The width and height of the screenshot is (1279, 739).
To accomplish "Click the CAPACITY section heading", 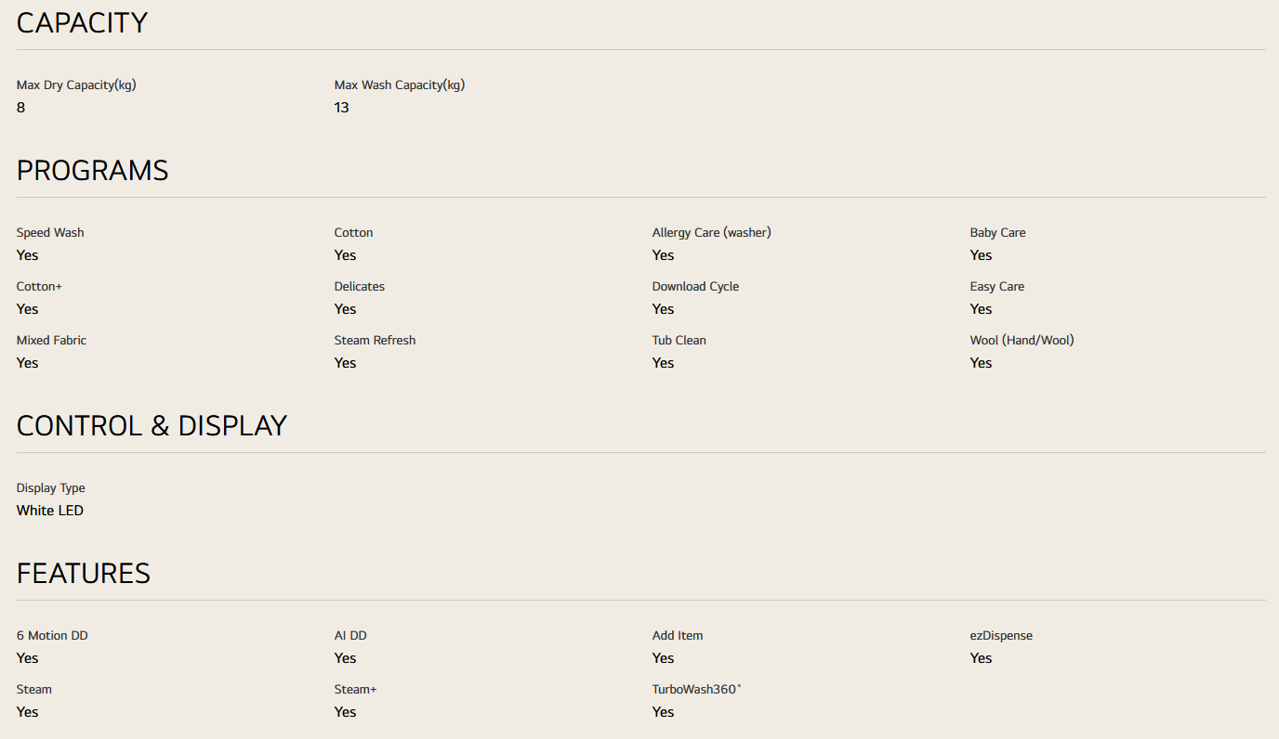I will point(82,23).
